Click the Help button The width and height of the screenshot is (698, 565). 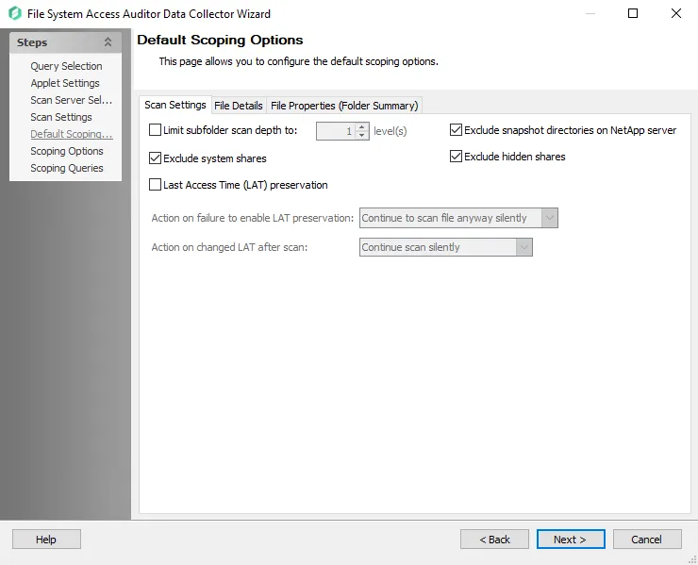(x=46, y=540)
